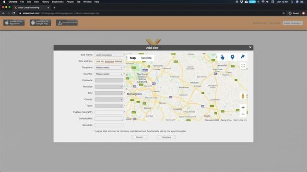Open the Bookmarks menu
307x172 pixels.
(58, 2)
